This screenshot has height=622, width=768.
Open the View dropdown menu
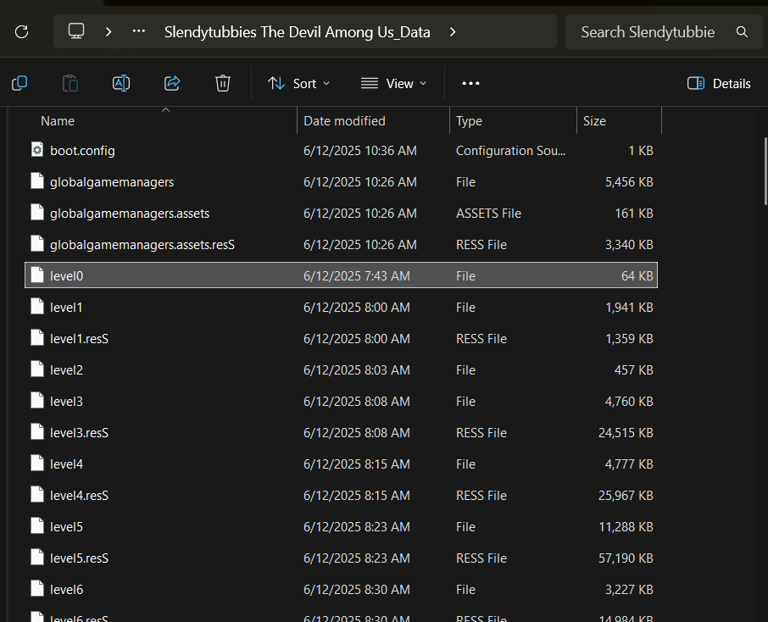[x=394, y=83]
